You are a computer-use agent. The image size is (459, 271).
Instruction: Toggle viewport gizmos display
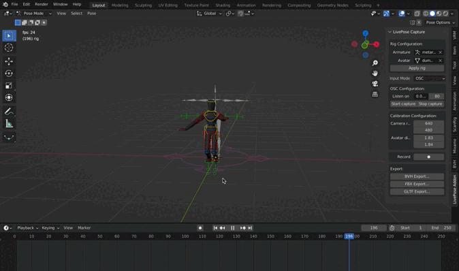[386, 14]
